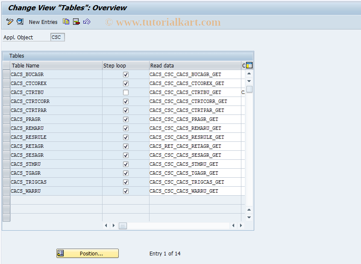
Task: Enable Step loop for CACS_CTRTBU
Action: click(125, 92)
